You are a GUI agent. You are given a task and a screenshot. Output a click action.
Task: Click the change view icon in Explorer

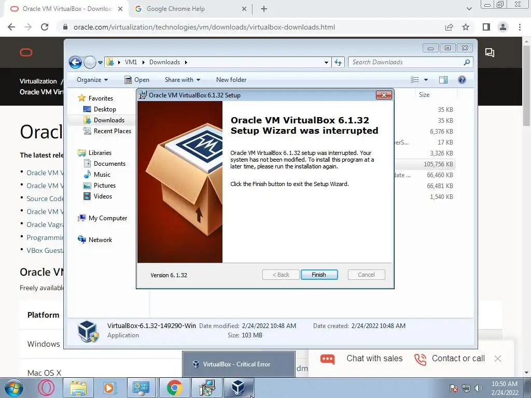tap(415, 80)
